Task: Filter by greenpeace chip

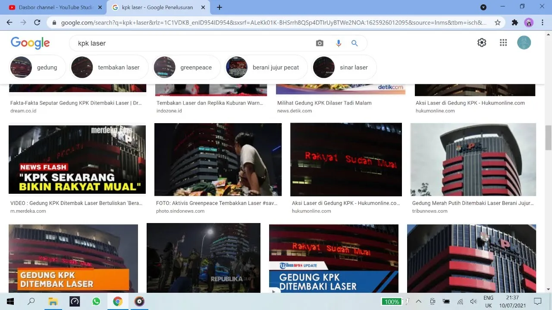Action: pyautogui.click(x=186, y=67)
